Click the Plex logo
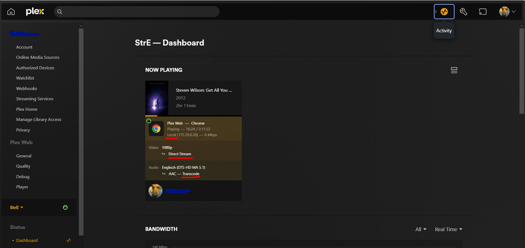Screen dimensions: 525x248 point(35,12)
